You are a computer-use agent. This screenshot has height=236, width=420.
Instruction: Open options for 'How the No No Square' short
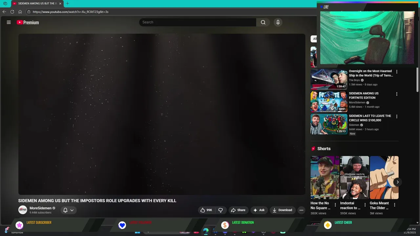pos(335,205)
